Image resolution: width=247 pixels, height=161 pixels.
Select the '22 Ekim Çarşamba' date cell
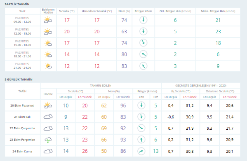pos(22,128)
